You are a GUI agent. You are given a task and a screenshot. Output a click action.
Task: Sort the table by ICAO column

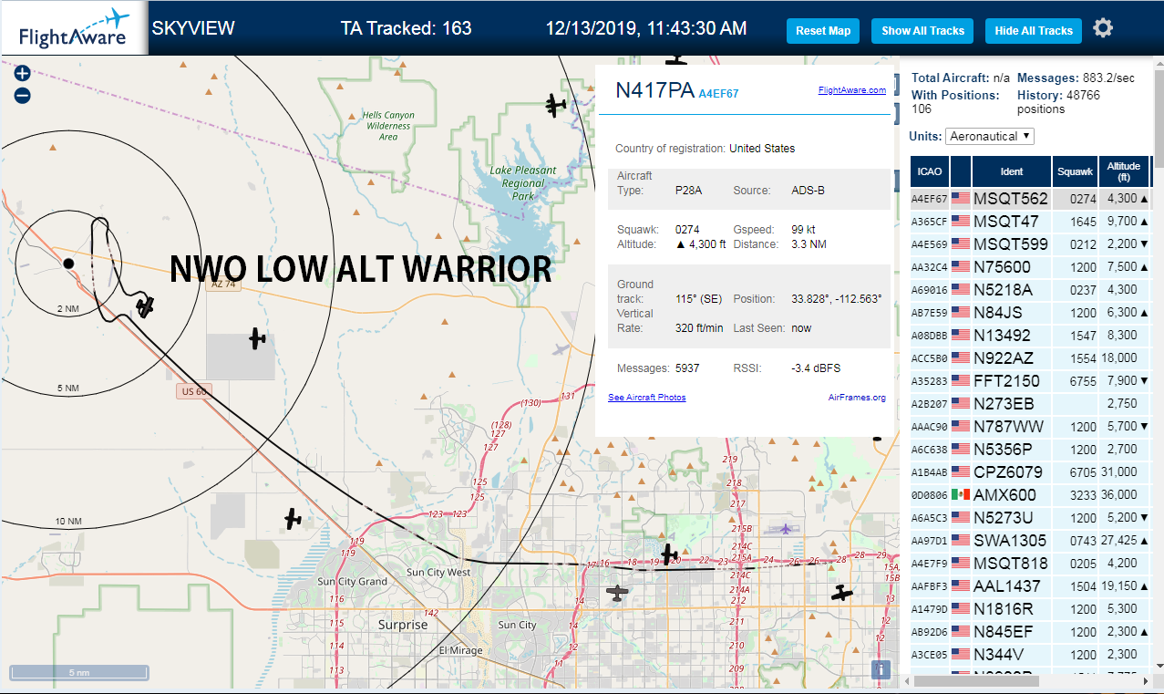click(930, 171)
